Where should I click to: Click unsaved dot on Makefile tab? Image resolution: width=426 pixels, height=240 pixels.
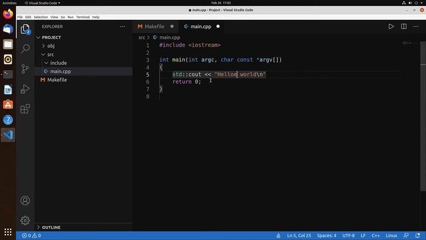click(172, 27)
